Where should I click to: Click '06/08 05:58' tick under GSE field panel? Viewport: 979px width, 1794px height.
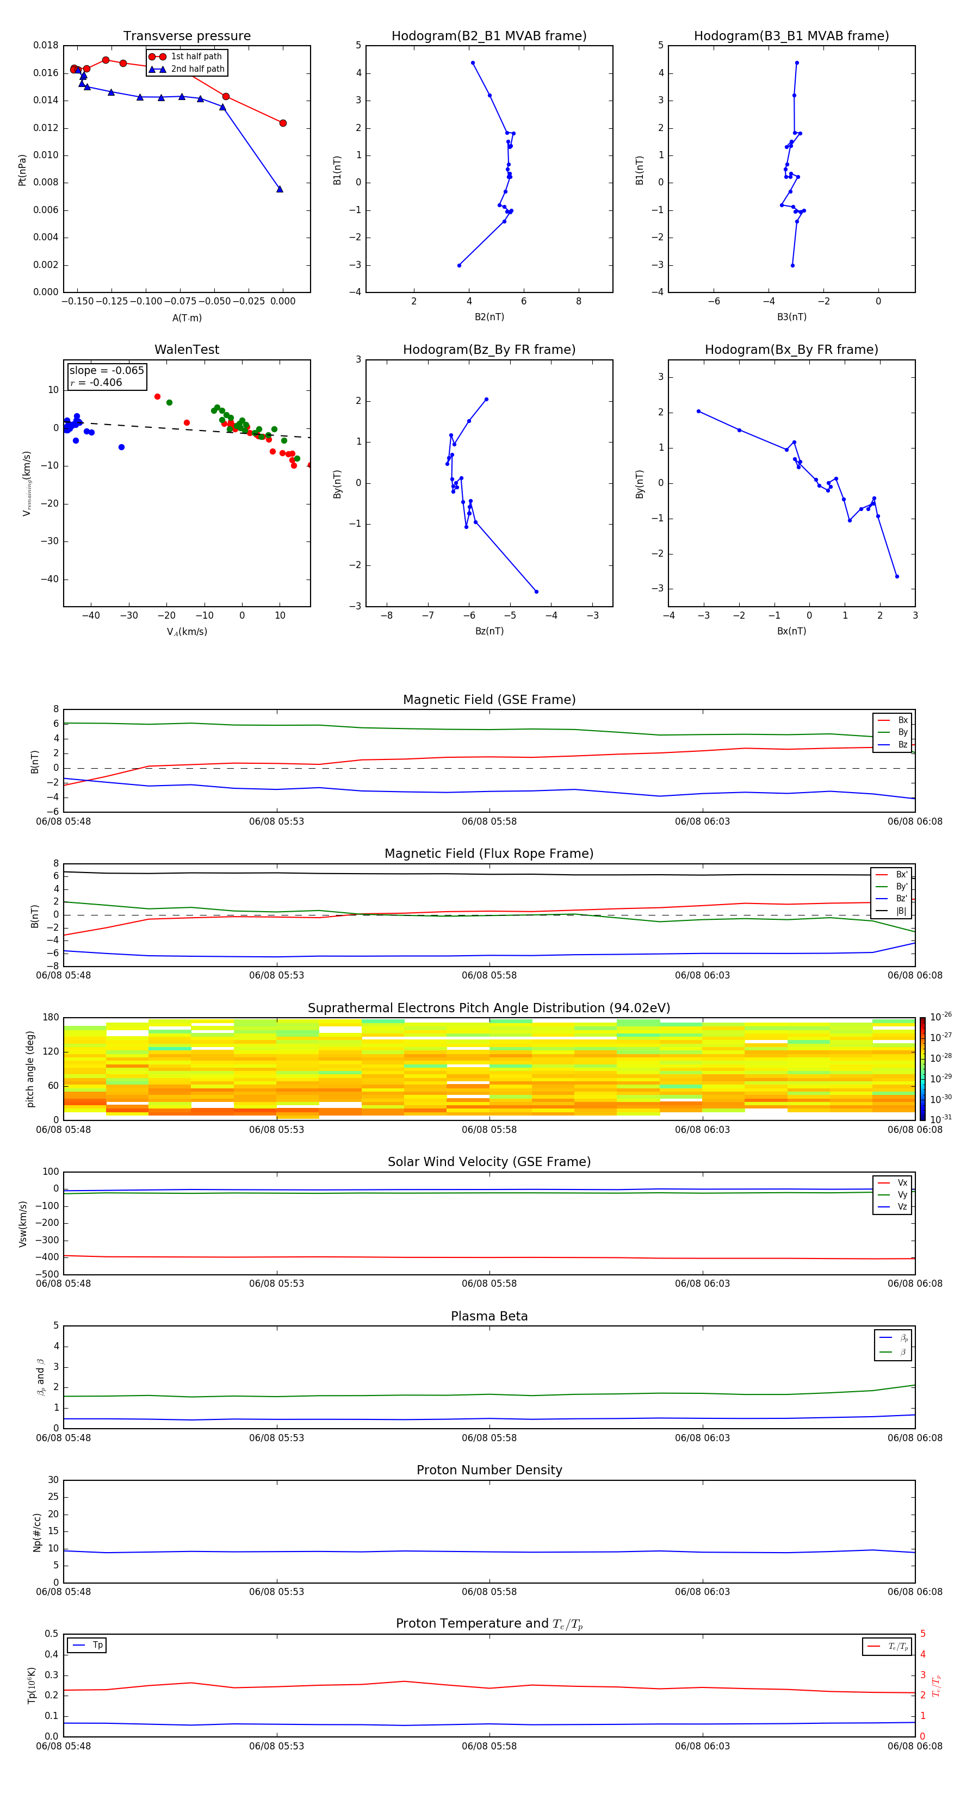click(x=489, y=822)
